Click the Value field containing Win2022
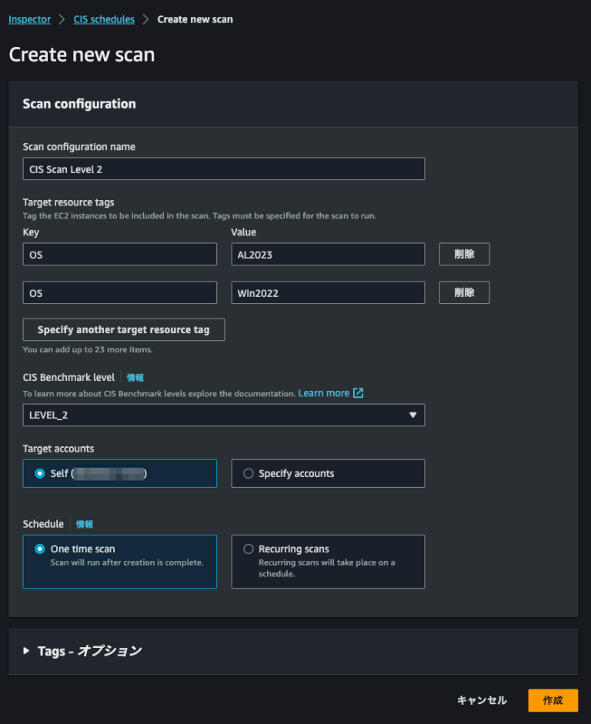 [x=328, y=292]
